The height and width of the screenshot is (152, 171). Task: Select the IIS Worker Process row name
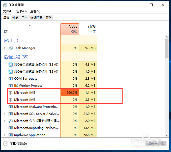point(28,86)
